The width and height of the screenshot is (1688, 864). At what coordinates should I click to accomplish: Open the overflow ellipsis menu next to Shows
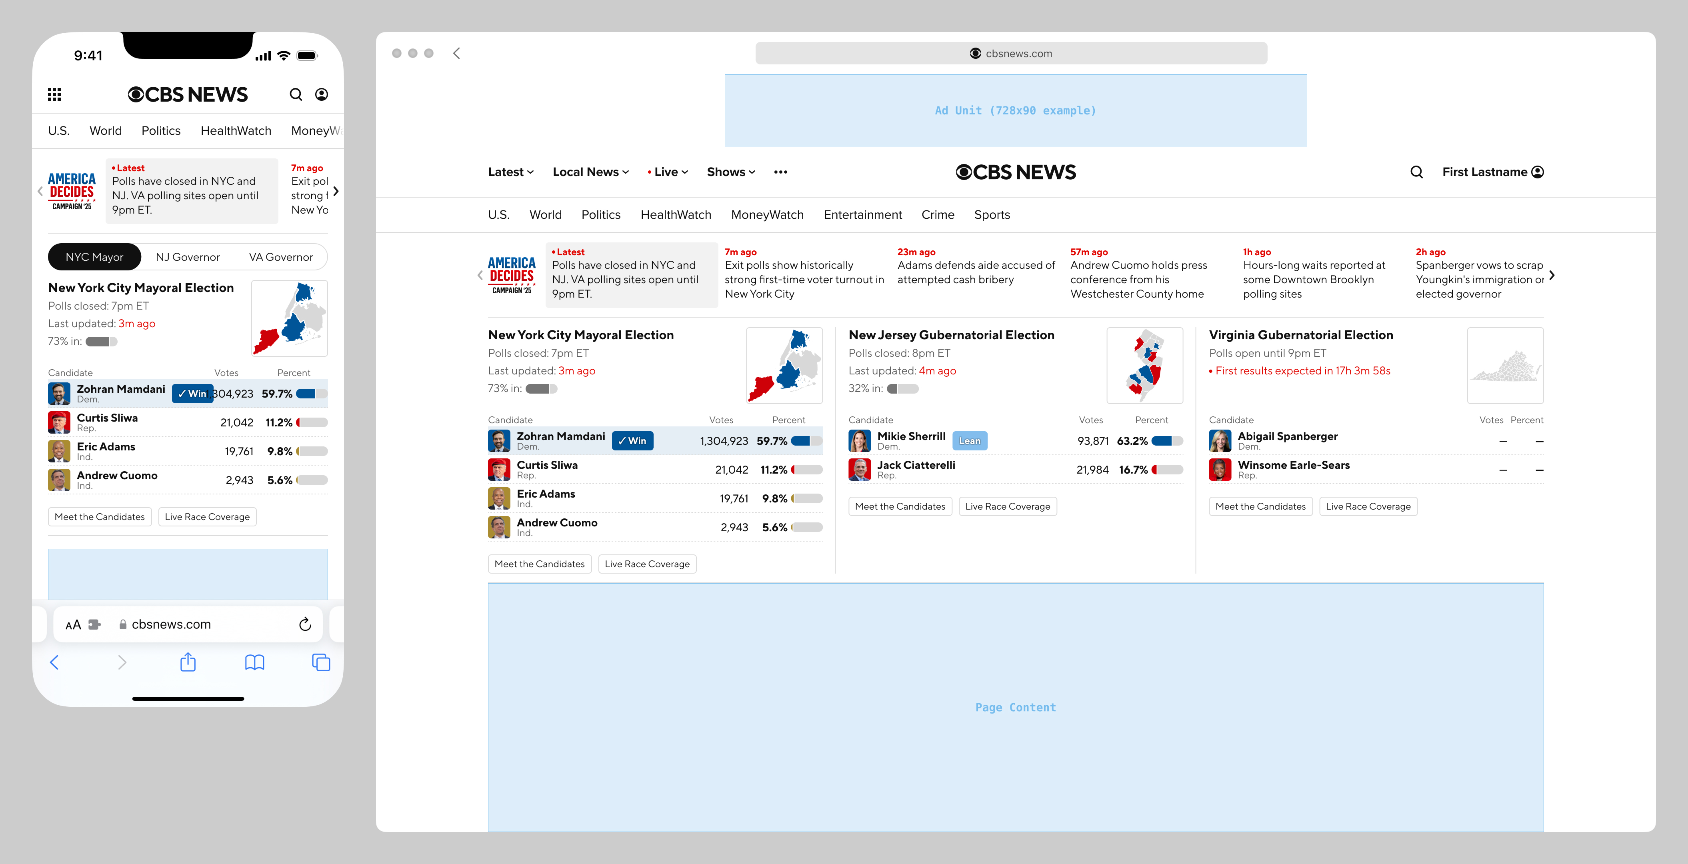point(780,172)
